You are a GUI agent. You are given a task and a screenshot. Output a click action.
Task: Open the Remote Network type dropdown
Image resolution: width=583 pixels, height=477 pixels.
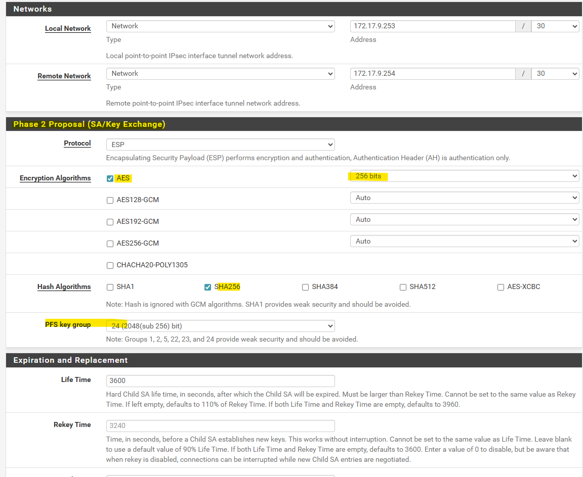coord(221,73)
